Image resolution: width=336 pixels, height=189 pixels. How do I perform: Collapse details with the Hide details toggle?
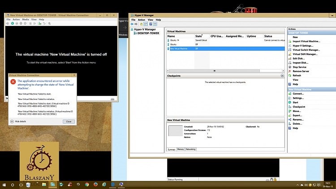(x=18, y=121)
